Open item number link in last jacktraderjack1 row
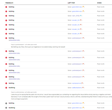The image size is (112, 110). [14, 79]
